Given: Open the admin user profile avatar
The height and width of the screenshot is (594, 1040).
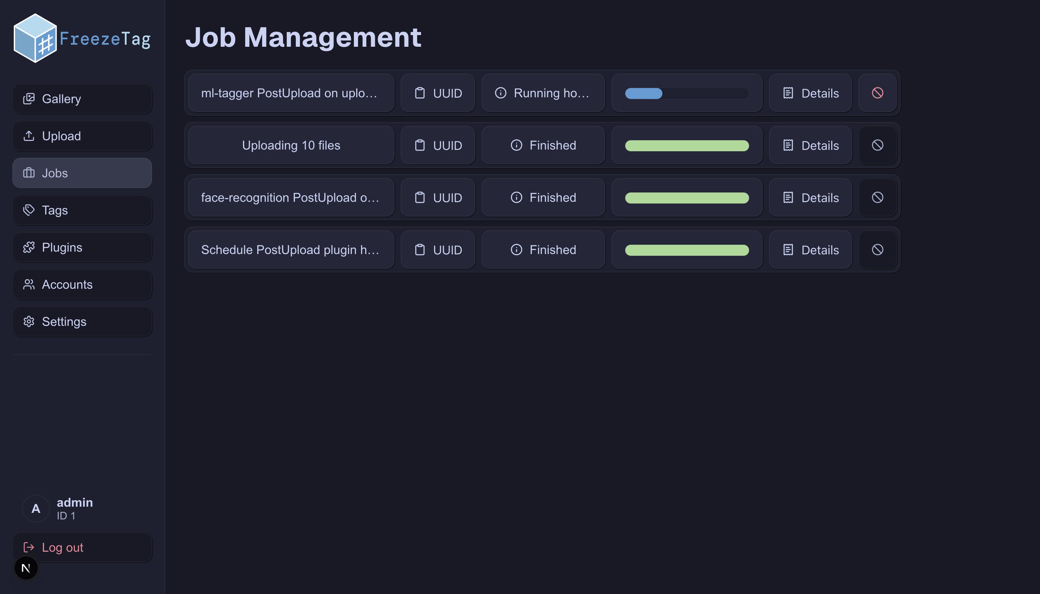Looking at the screenshot, I should point(36,509).
